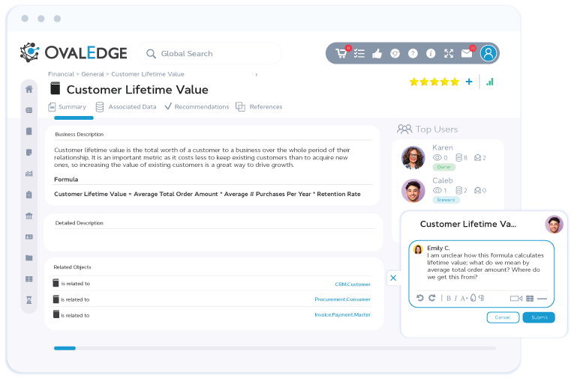Insert a table in the comment editor
The height and width of the screenshot is (378, 574).
coord(530,299)
